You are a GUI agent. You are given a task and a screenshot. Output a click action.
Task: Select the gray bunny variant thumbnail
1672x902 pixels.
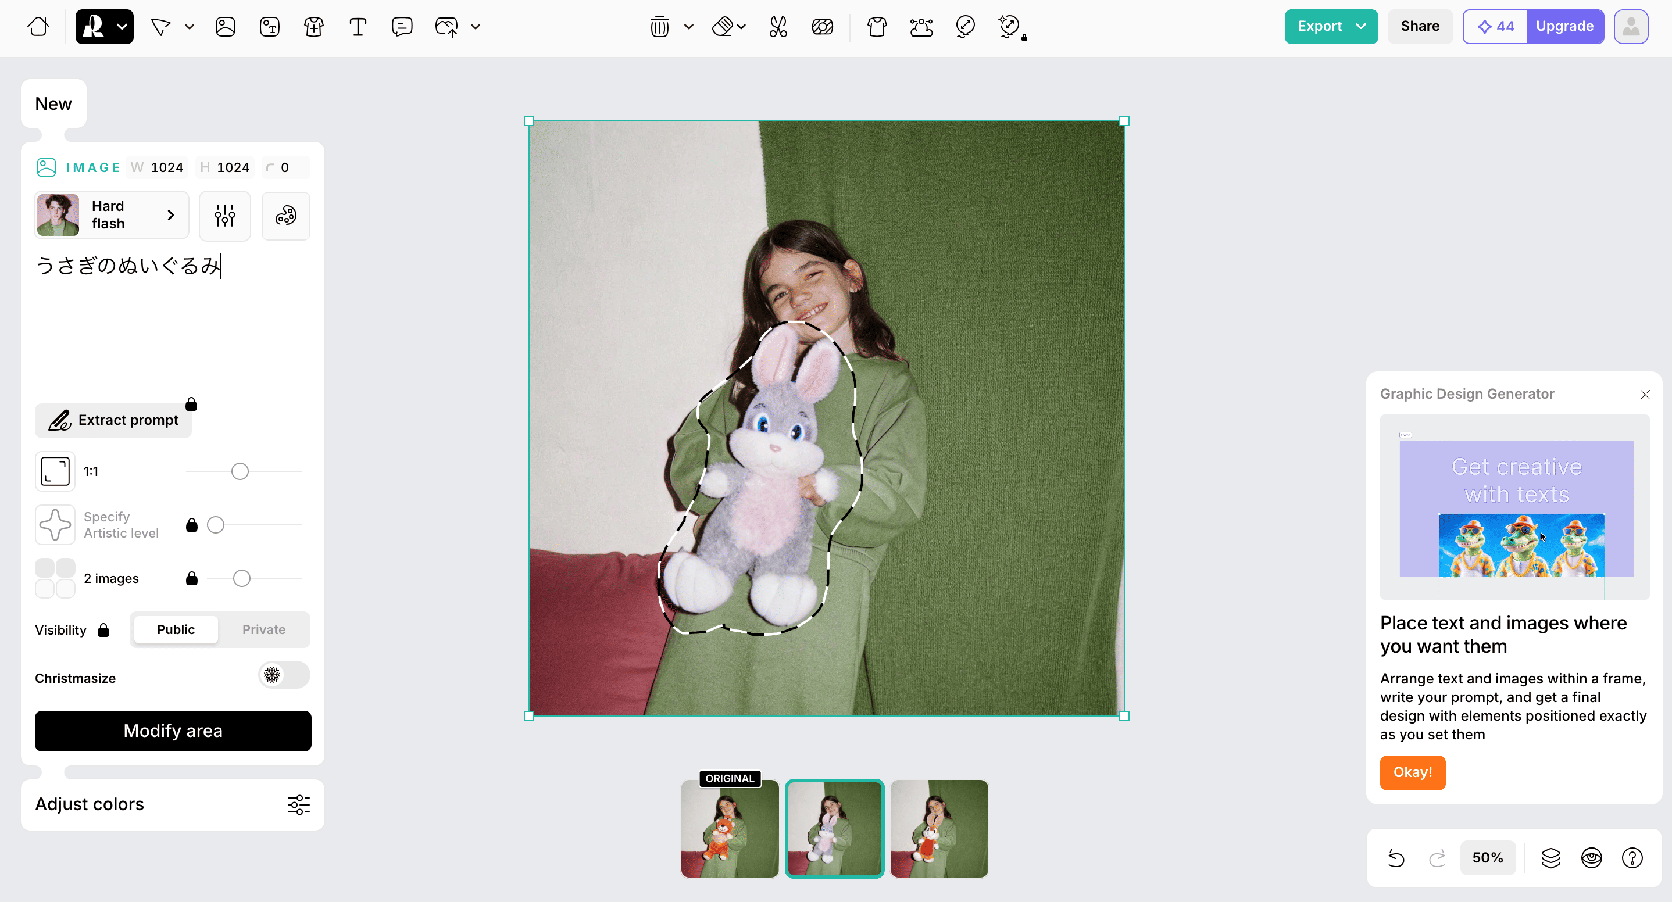coord(834,828)
